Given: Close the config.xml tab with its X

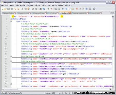Looking at the screenshot, I should pos(70,13).
